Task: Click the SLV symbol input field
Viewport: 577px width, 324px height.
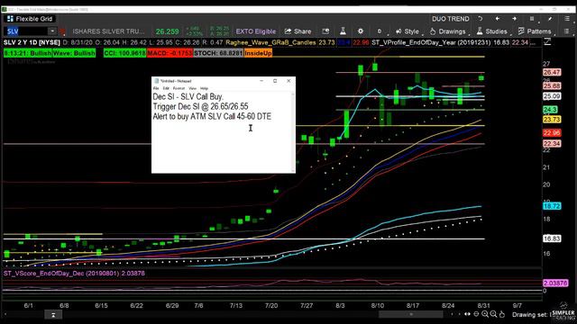Action: click(25, 31)
